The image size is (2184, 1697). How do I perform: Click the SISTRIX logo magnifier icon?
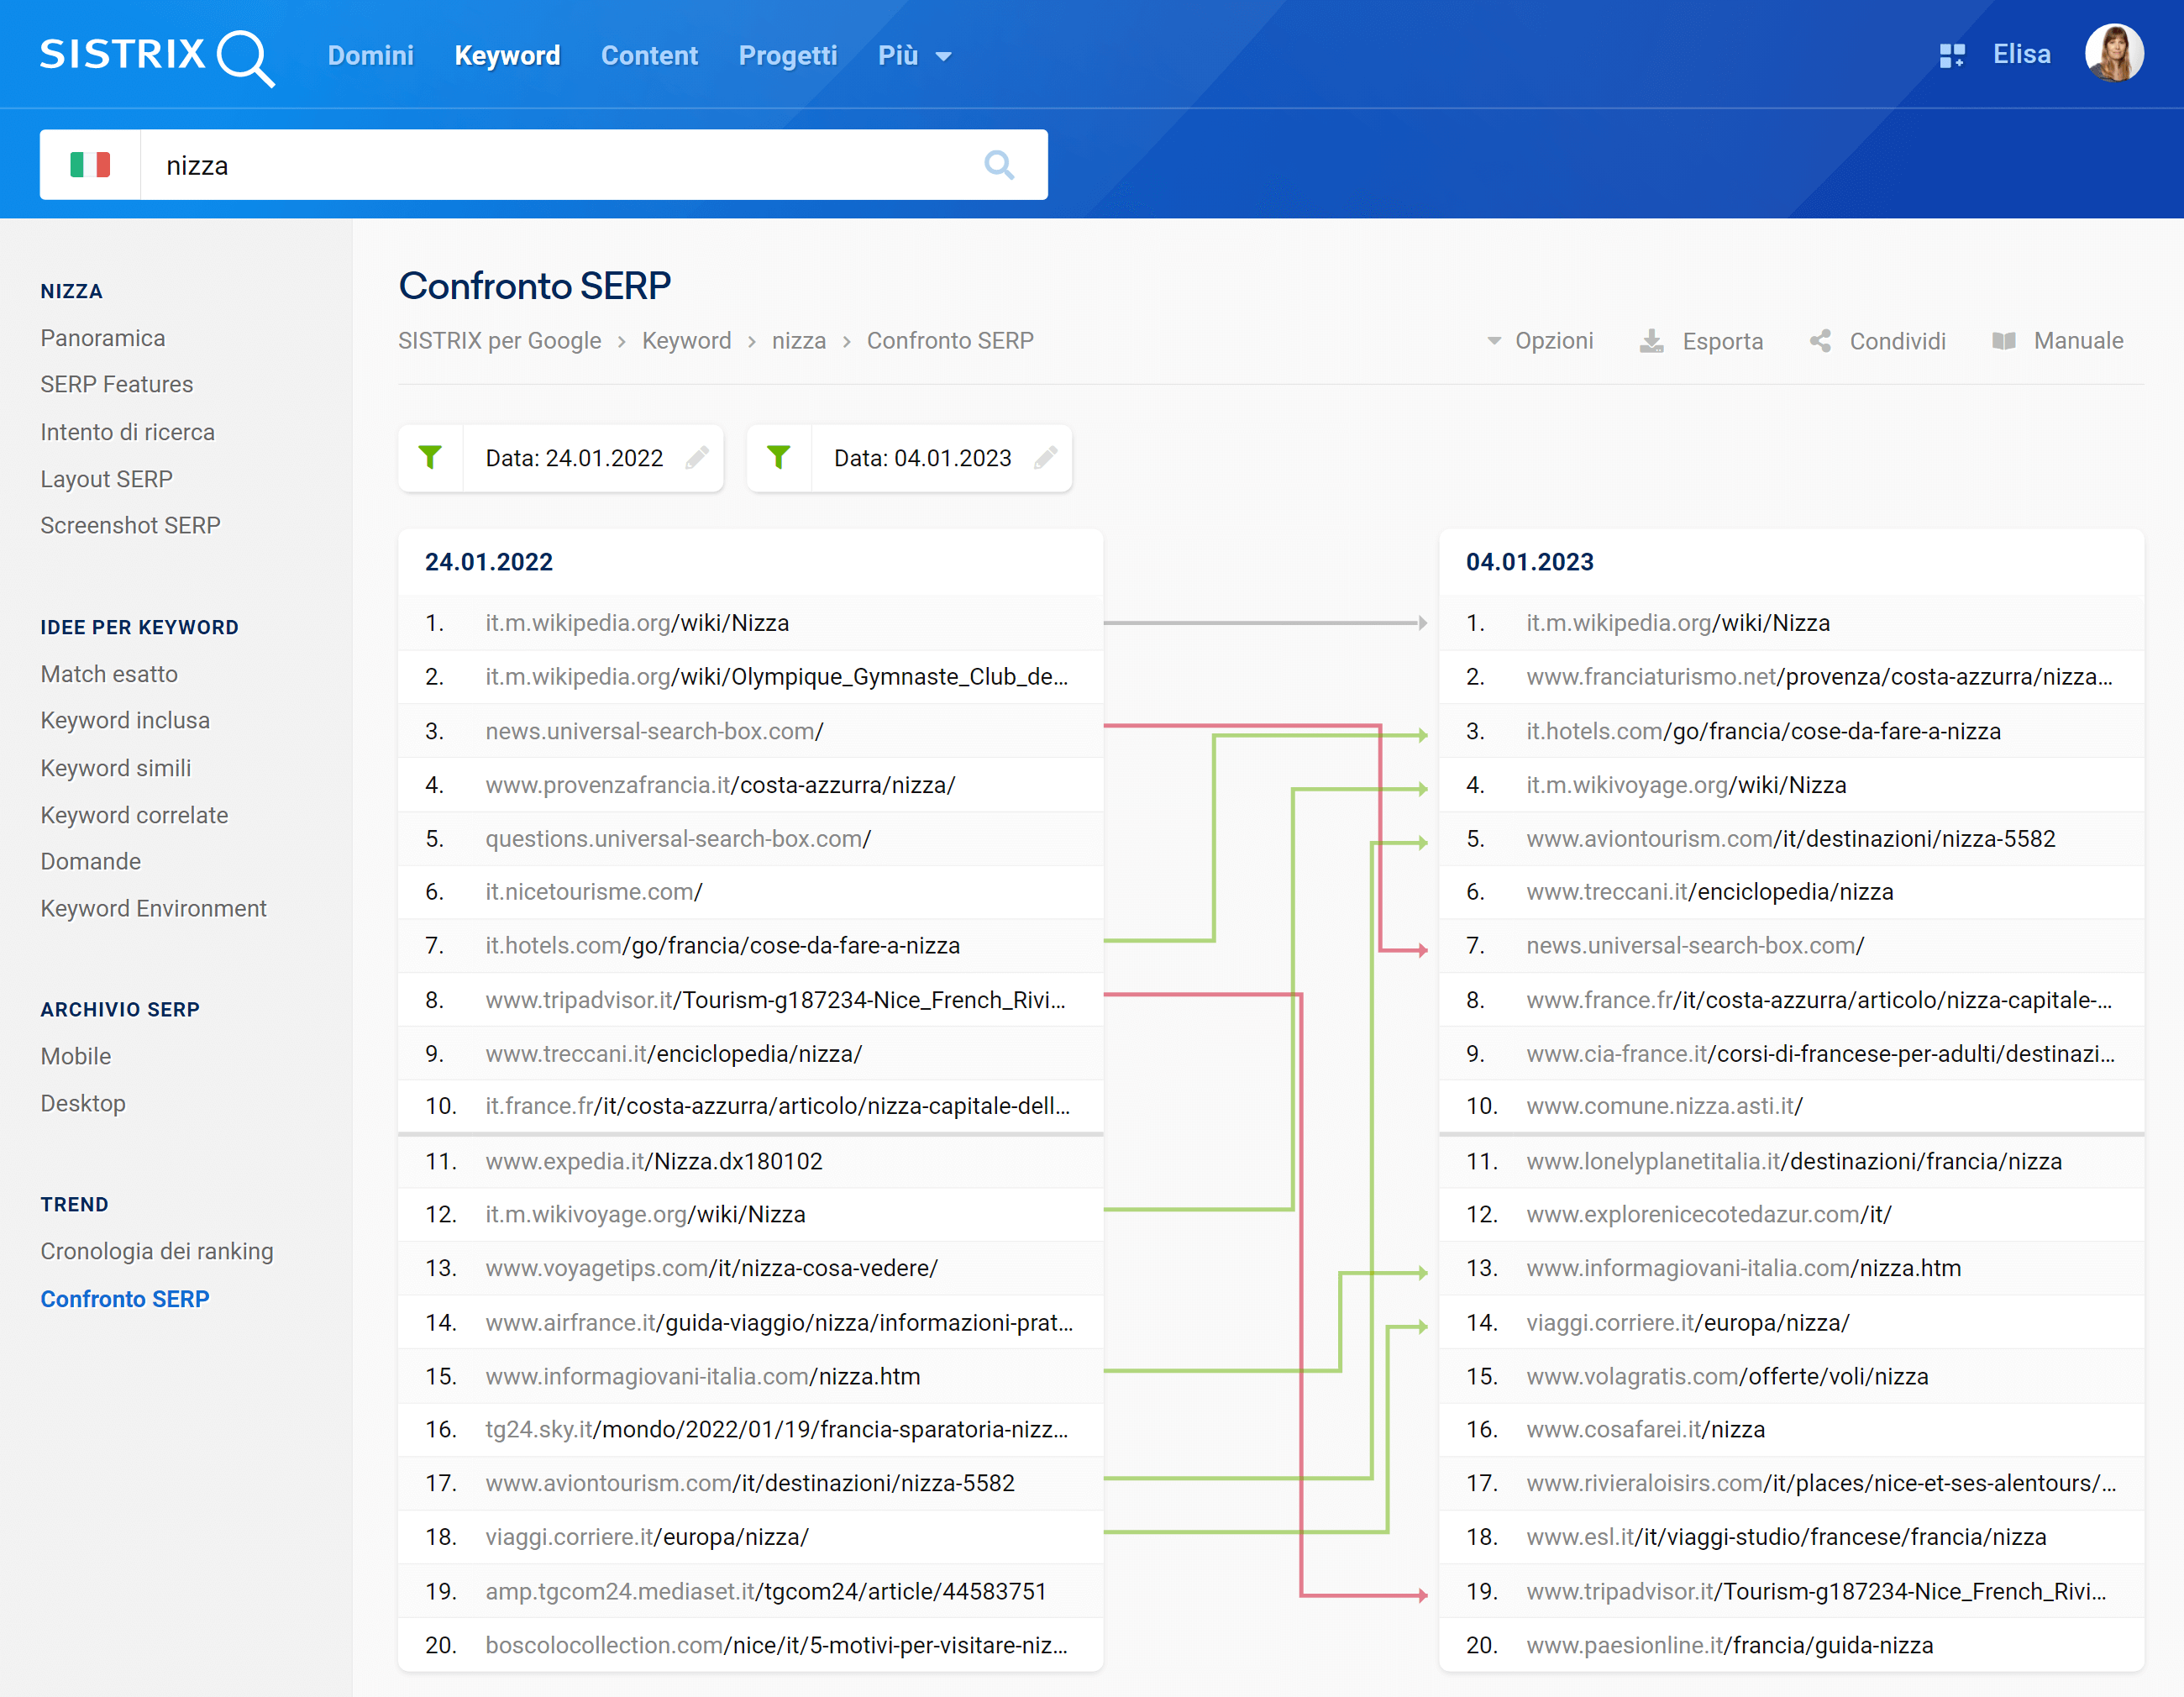click(246, 58)
